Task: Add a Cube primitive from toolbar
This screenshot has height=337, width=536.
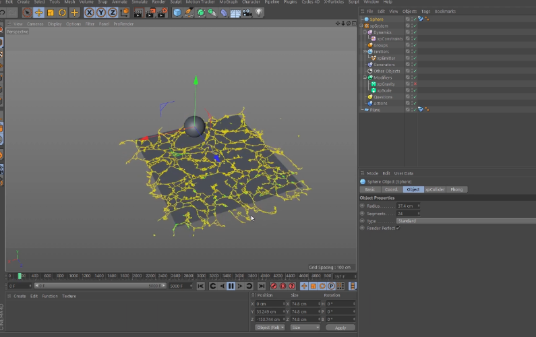Action: [177, 12]
